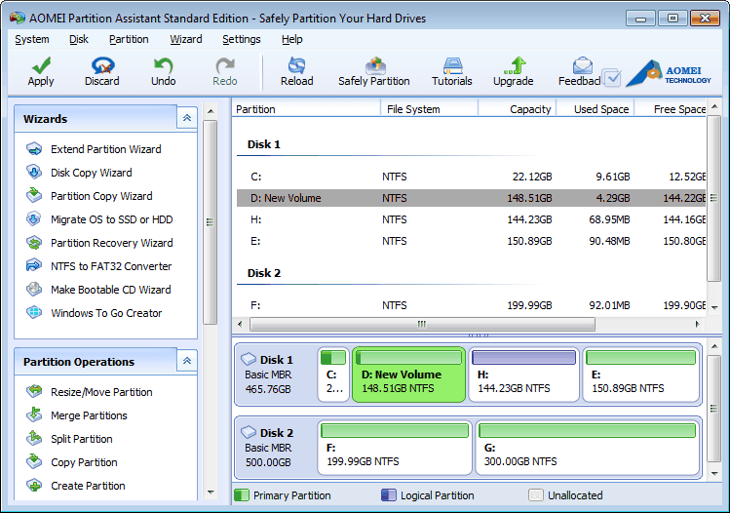Screen dimensions: 730x513
Task: Open the Wizard menu
Action: coord(186,40)
